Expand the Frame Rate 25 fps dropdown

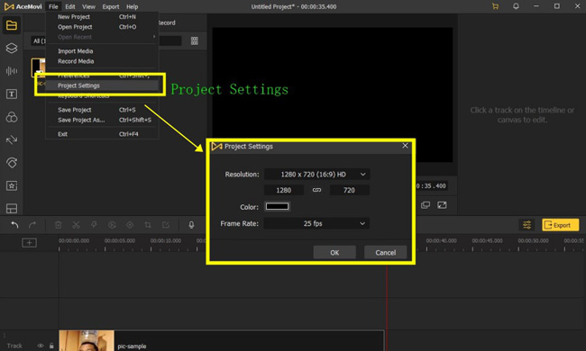click(317, 223)
